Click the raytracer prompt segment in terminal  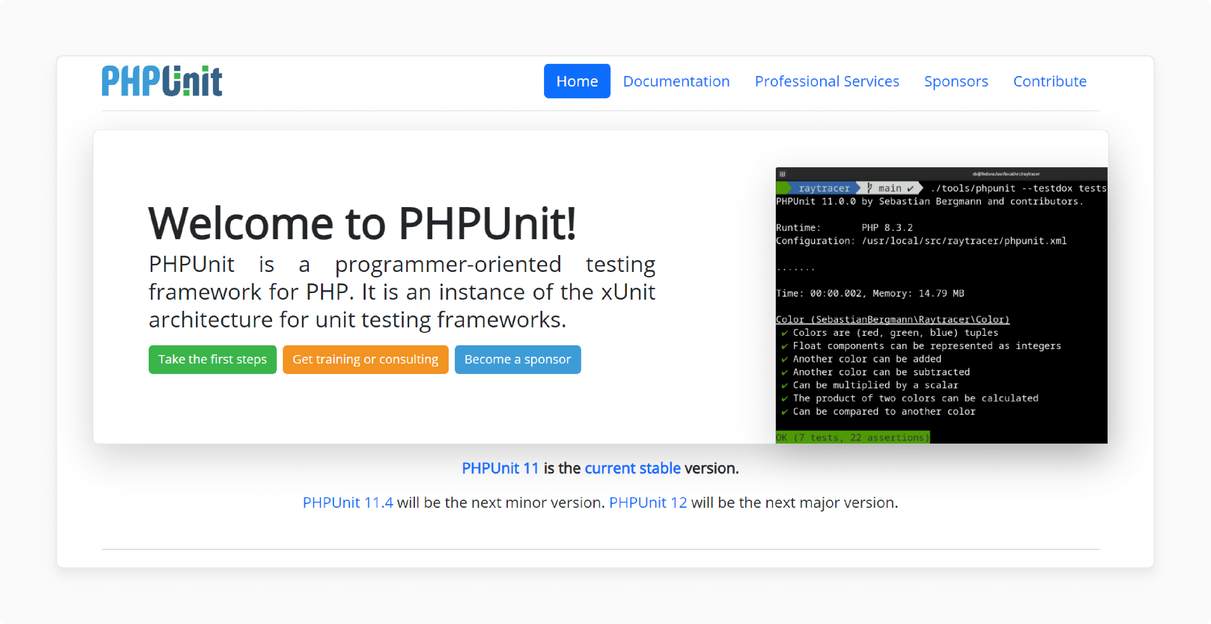[x=824, y=188]
